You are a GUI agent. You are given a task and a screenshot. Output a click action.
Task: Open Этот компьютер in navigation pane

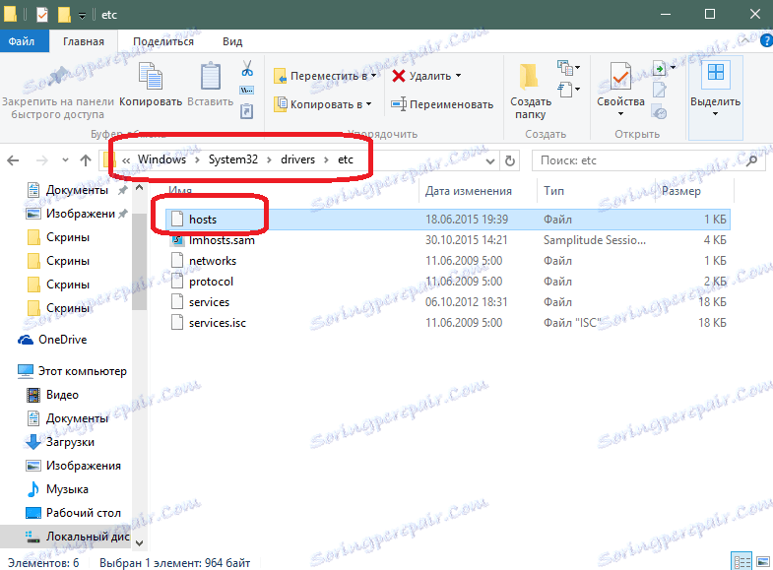(73, 371)
